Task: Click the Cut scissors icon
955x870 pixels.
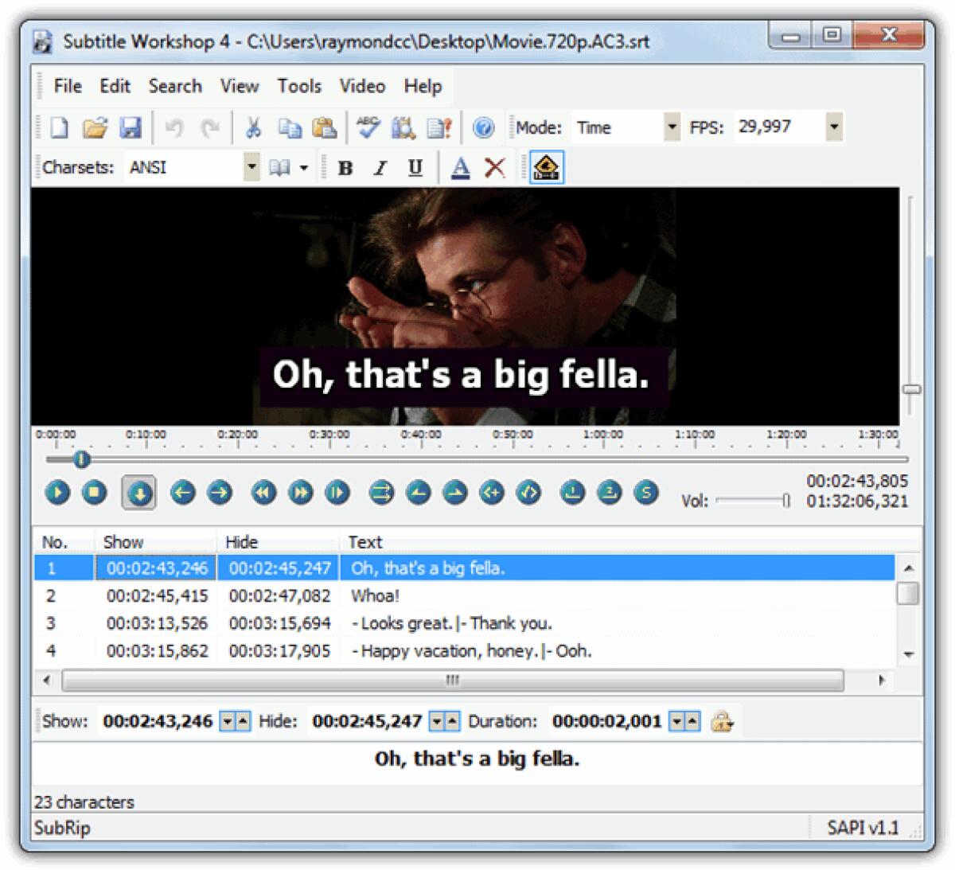Action: coord(254,127)
